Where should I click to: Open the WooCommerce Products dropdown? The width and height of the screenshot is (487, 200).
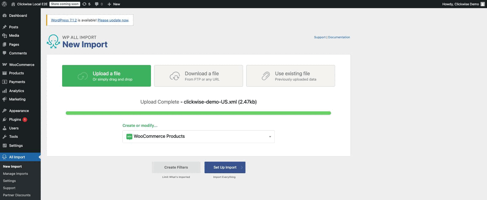point(198,137)
